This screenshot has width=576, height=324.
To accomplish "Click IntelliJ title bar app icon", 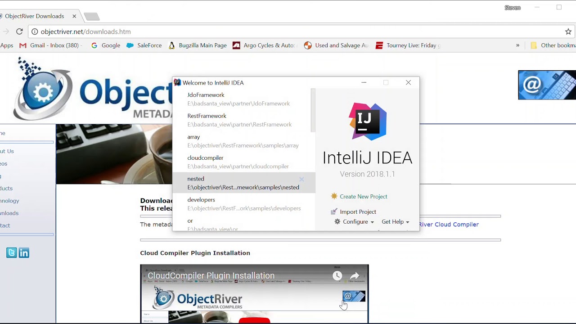I will click(178, 83).
